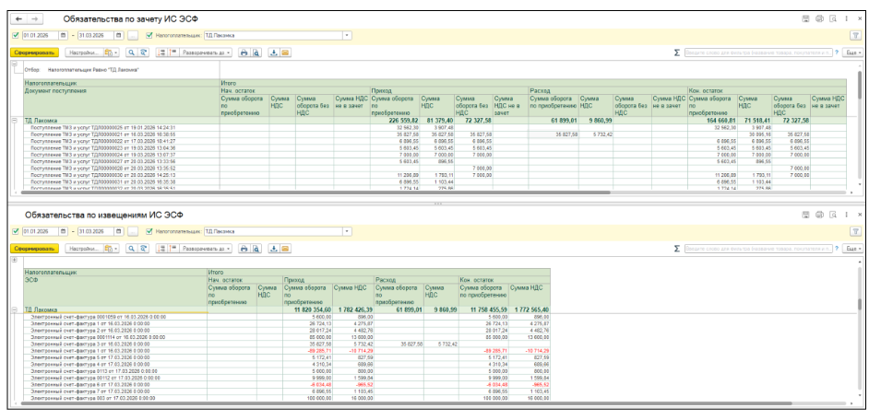Click the search field in top report

point(756,54)
